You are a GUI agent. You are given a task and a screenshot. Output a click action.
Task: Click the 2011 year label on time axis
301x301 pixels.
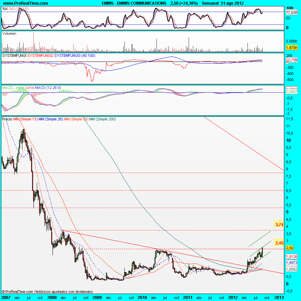188,298
